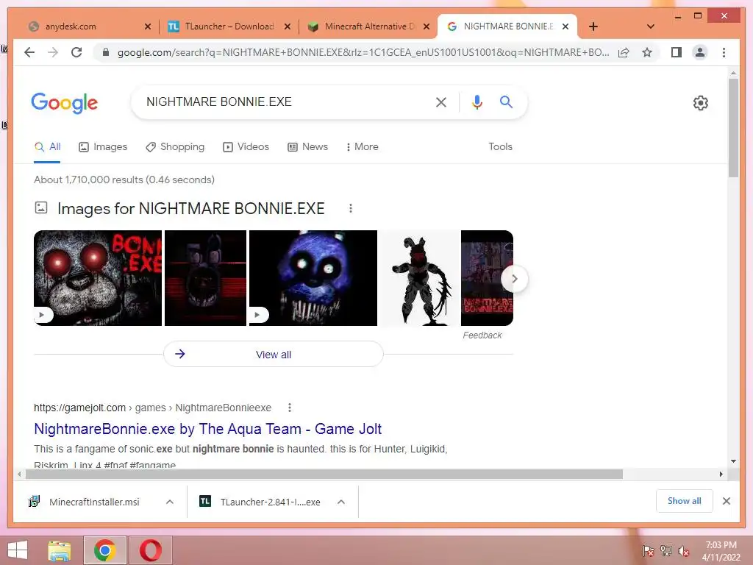The height and width of the screenshot is (565, 753).
Task: Bookmark this tab with the star icon
Action: click(647, 52)
